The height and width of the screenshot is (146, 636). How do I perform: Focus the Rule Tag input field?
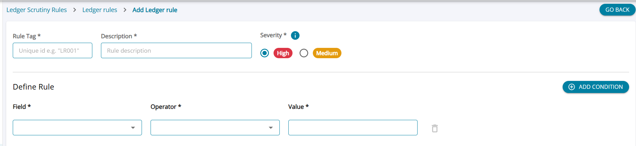52,51
